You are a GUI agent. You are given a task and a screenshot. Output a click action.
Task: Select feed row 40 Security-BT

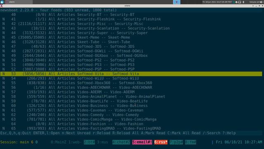(131, 15)
